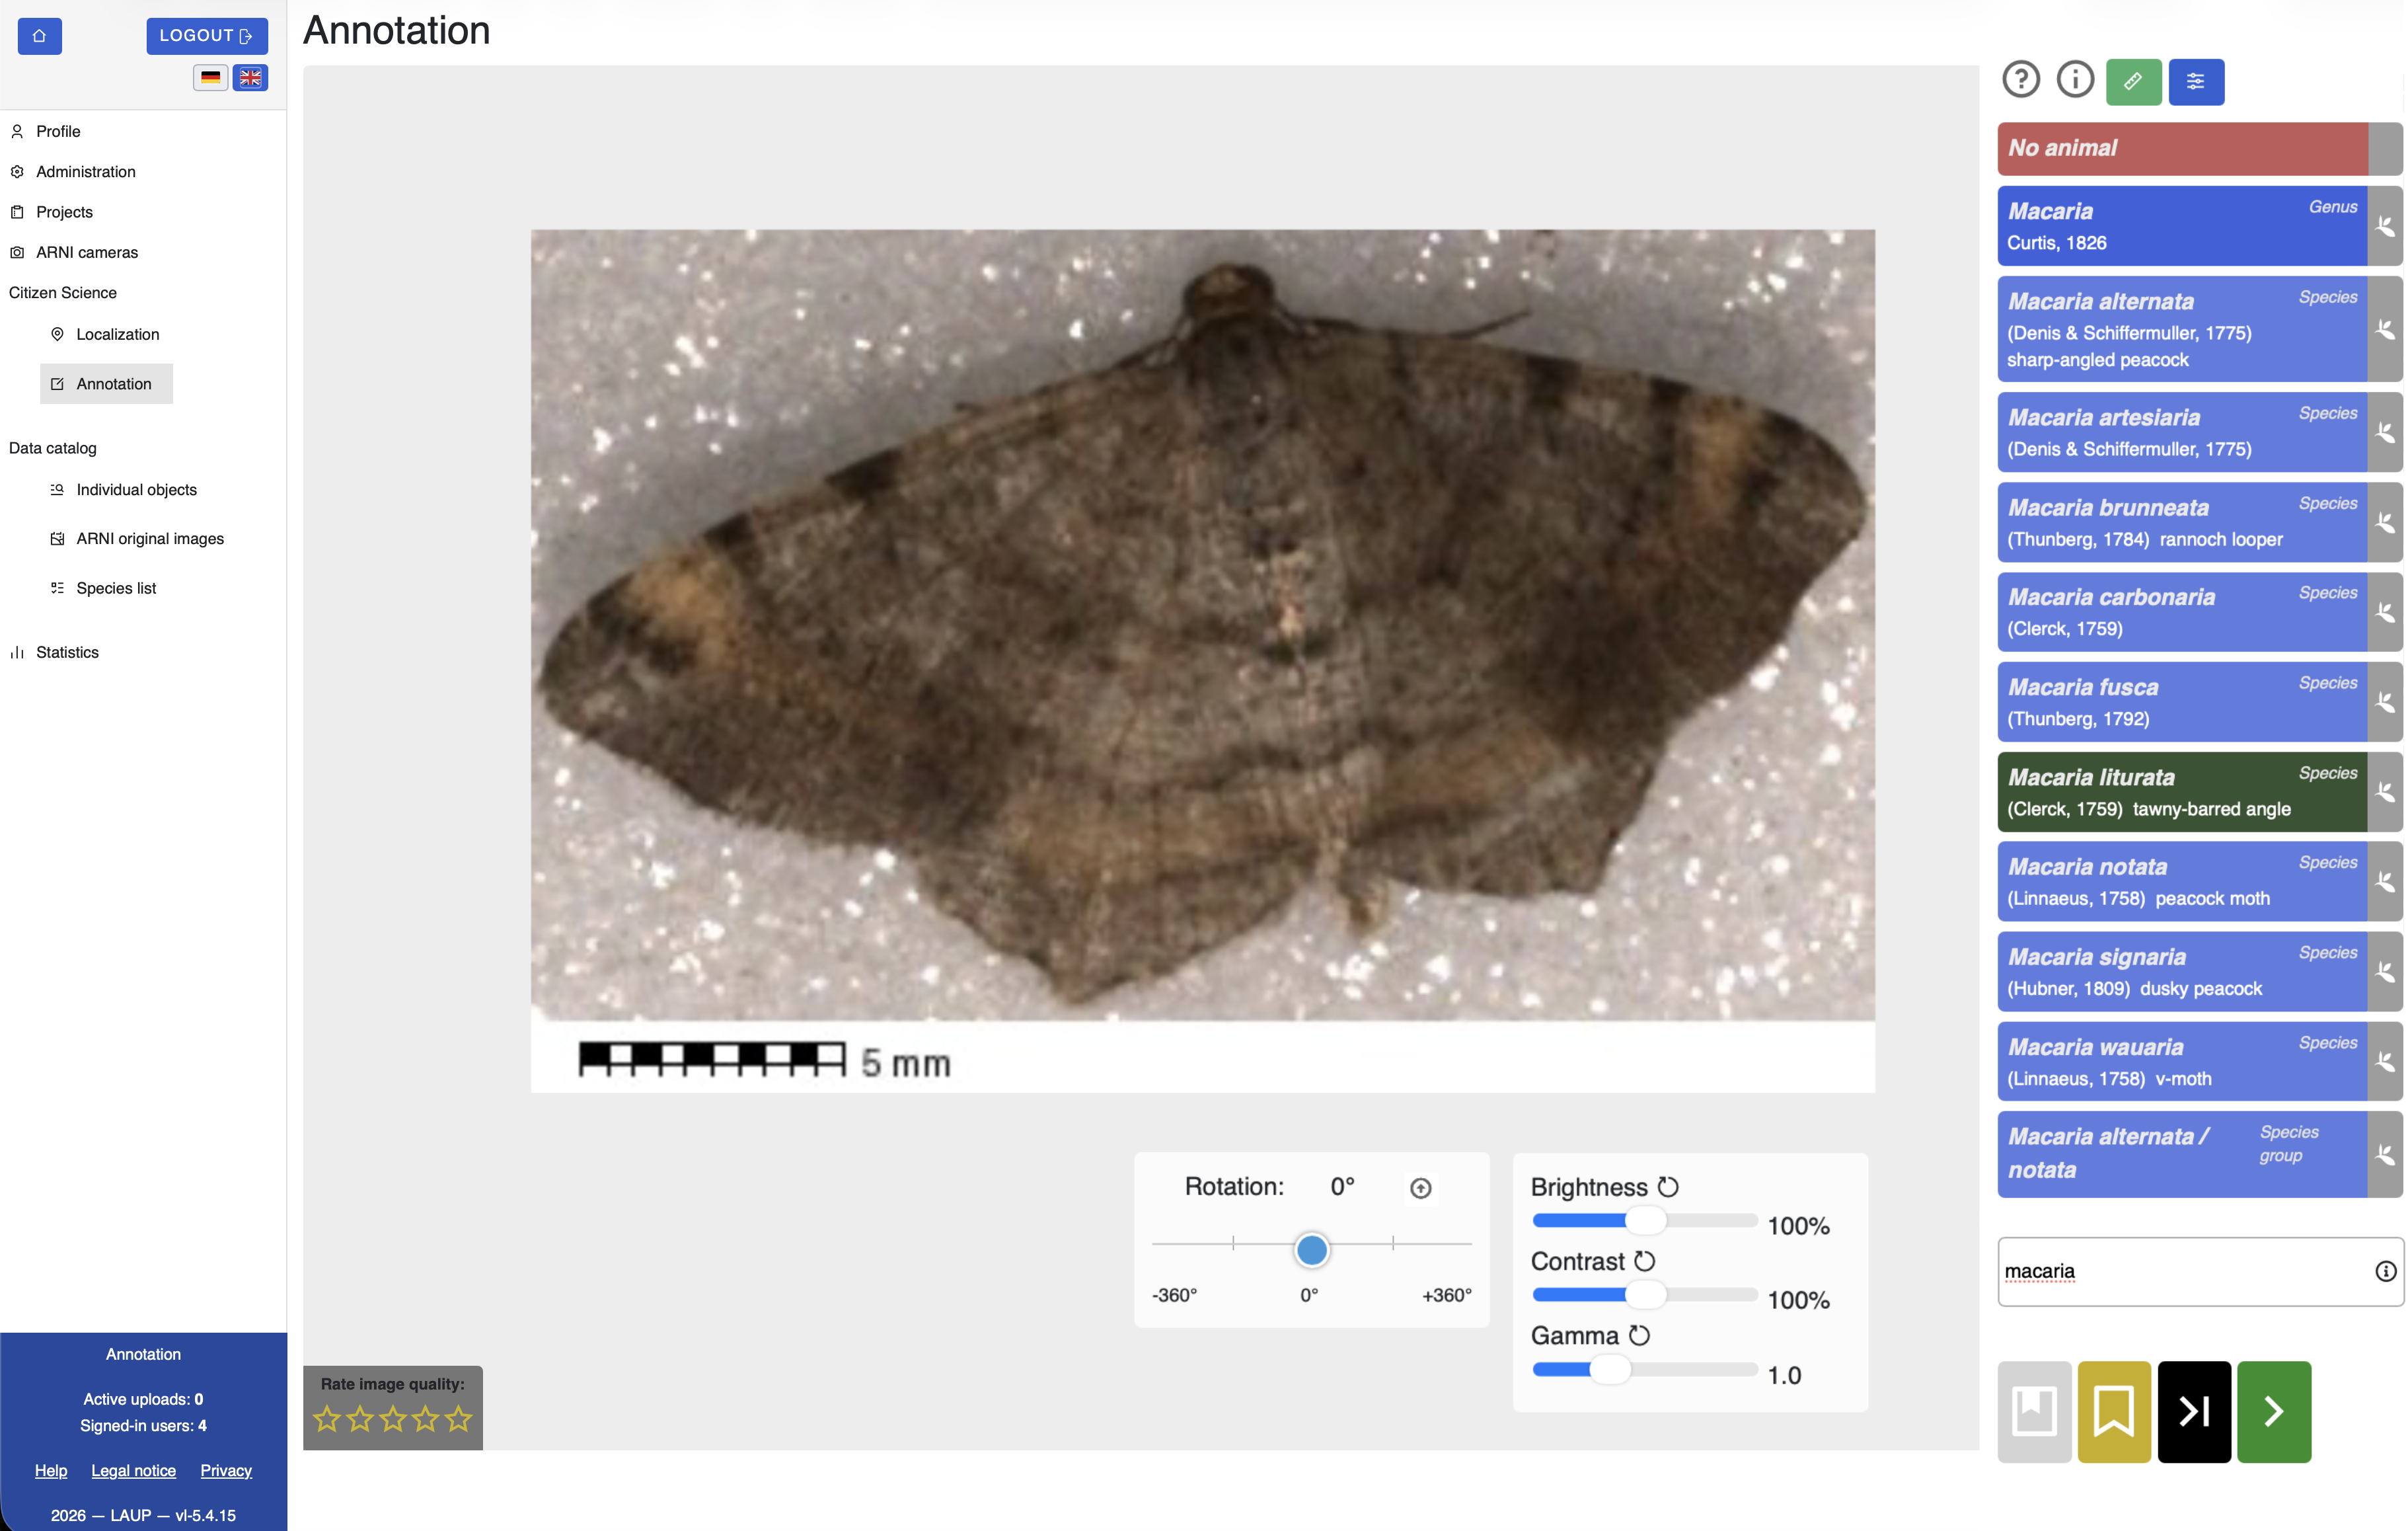The image size is (2408, 1531).
Task: Click the LOGOUT button
Action: tap(207, 36)
